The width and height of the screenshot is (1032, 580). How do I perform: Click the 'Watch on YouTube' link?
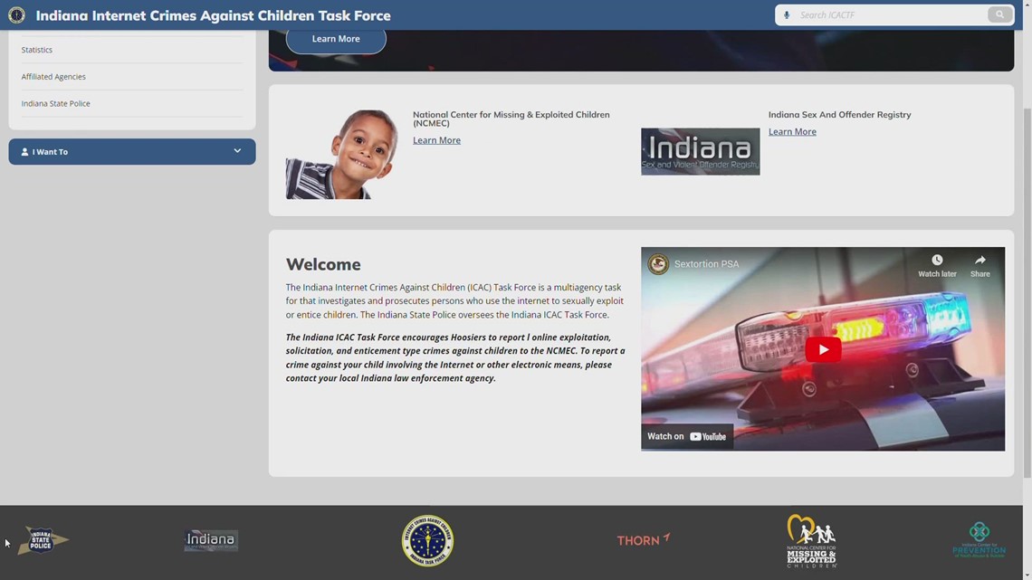click(x=686, y=436)
